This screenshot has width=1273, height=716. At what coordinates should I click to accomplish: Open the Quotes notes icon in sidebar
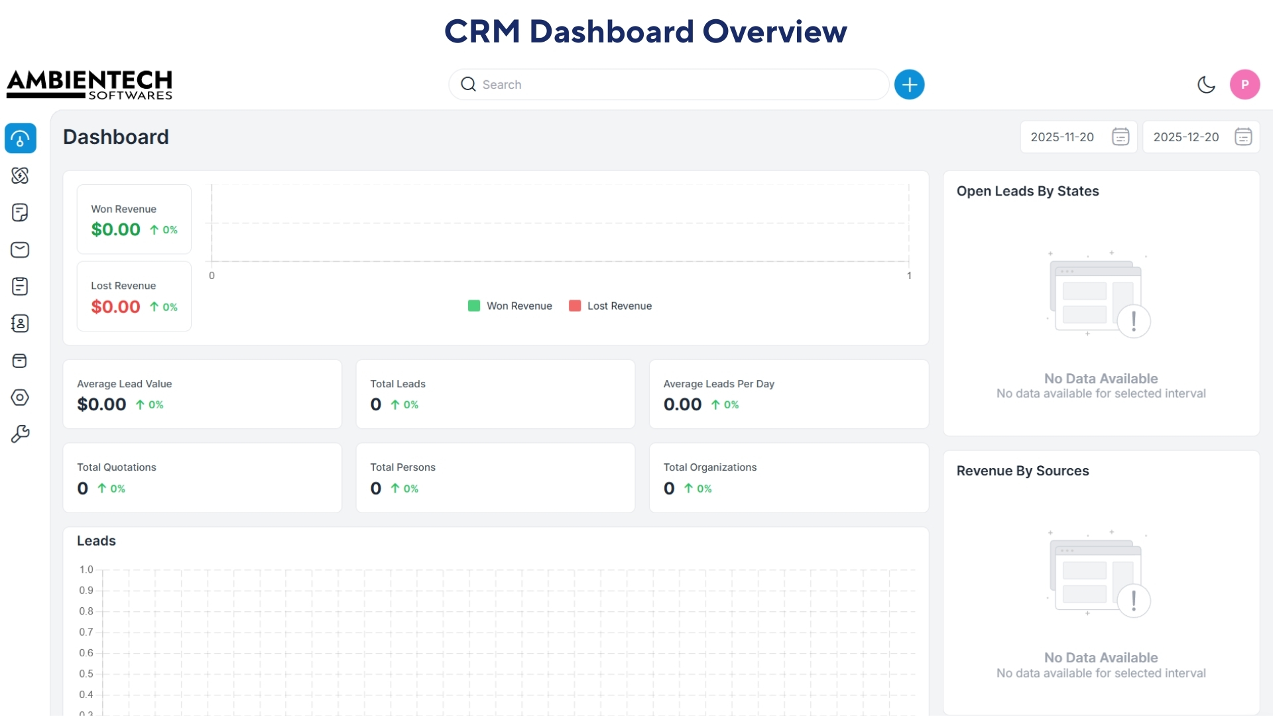click(x=21, y=213)
